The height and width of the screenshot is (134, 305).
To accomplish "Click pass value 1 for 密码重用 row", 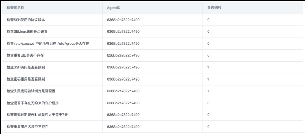I will [x=208, y=79].
